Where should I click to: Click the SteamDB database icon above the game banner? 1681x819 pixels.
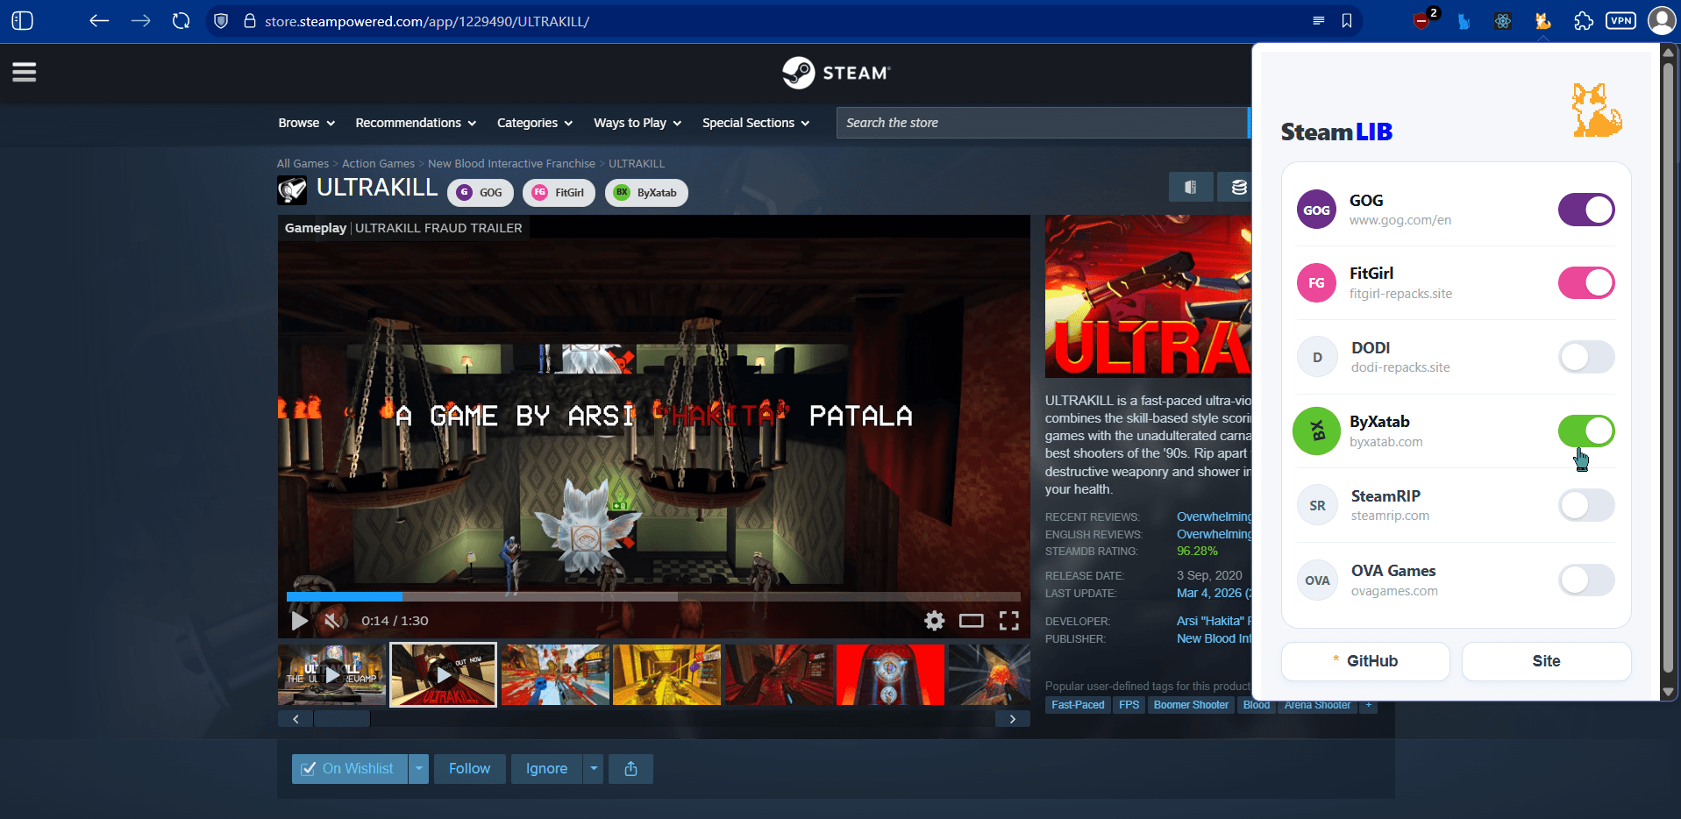click(1238, 187)
